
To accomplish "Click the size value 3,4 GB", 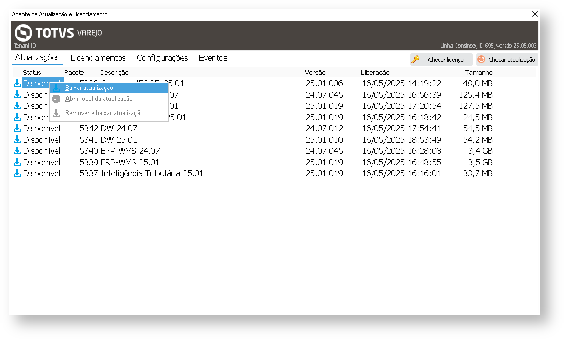I will [x=480, y=151].
